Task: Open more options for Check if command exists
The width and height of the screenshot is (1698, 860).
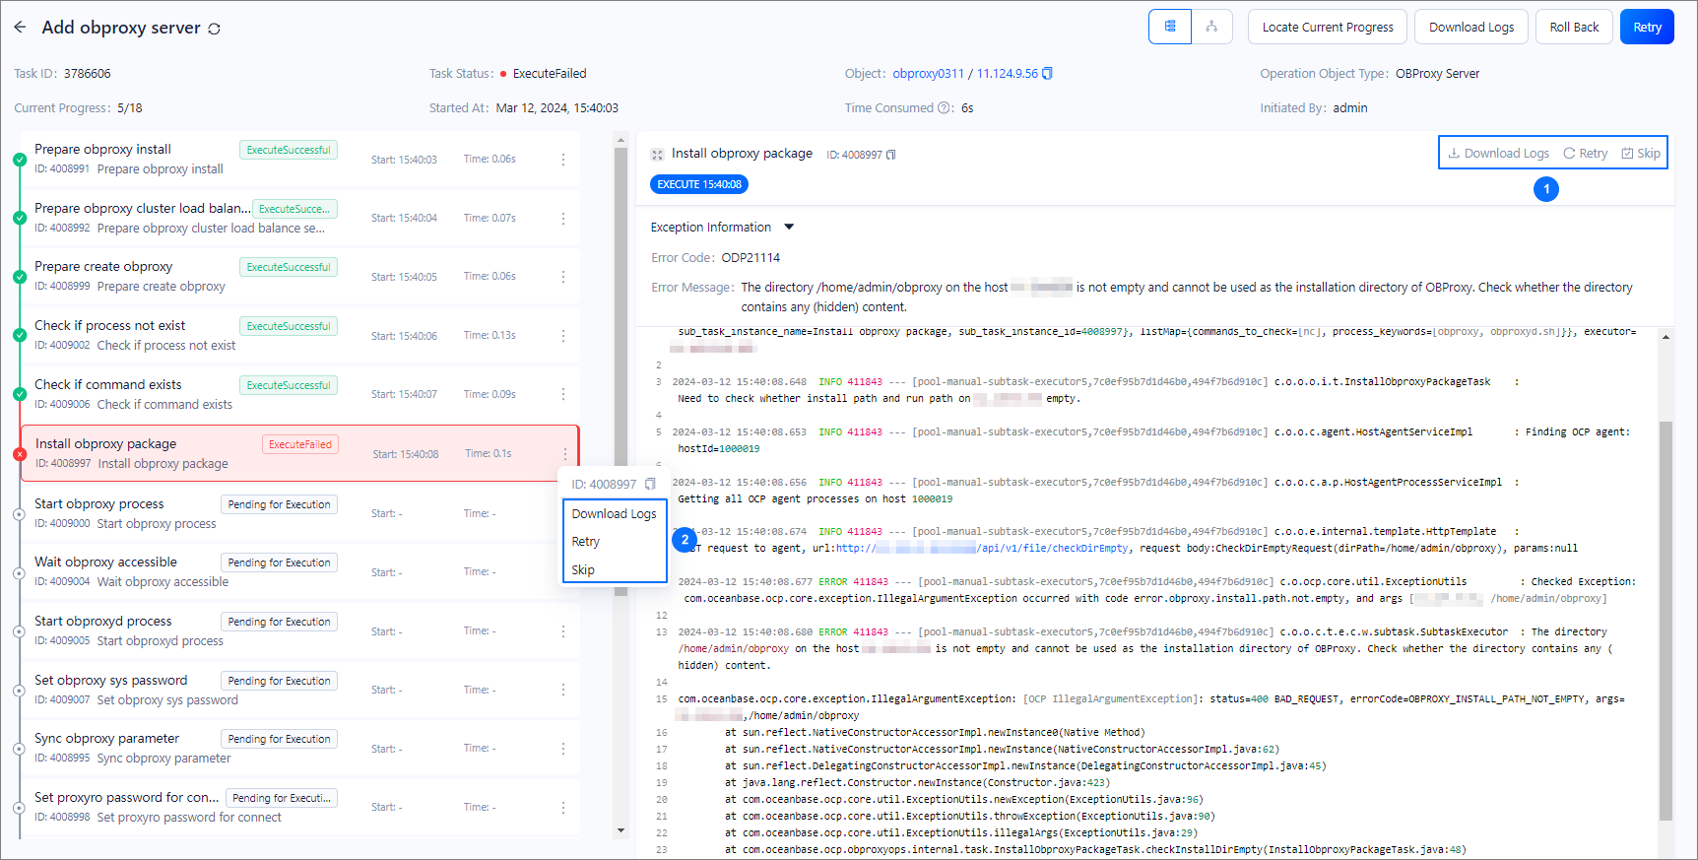Action: (563, 394)
